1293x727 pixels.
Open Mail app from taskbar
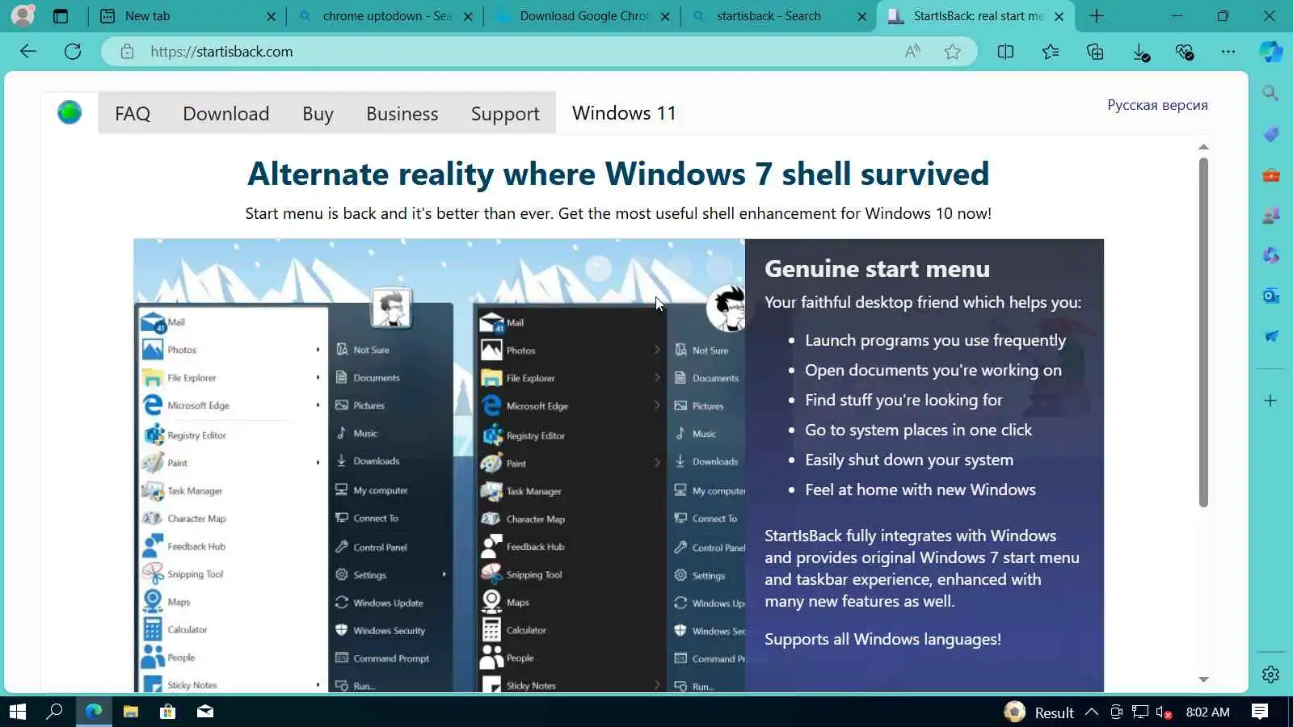[x=205, y=712]
